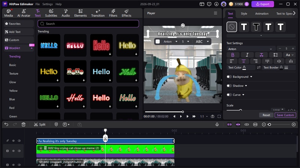This screenshot has height=168, width=300.
Task: Mute the text track speaker icon
Action: 19,141
